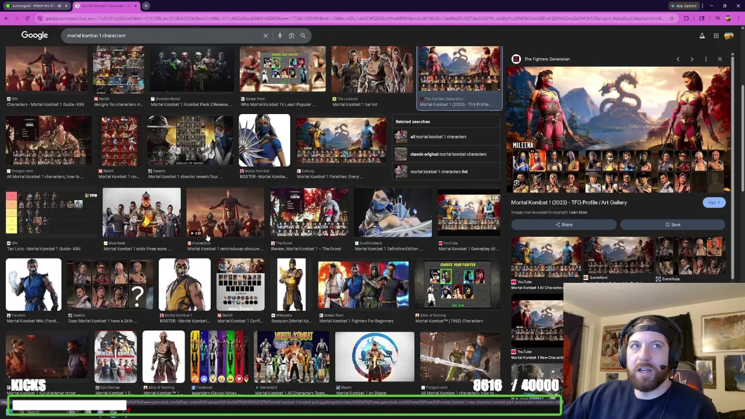The image size is (745, 419).
Task: Open 'Mortal Kombat 1 Definitive Edition' thumbnail
Action: click(x=393, y=212)
